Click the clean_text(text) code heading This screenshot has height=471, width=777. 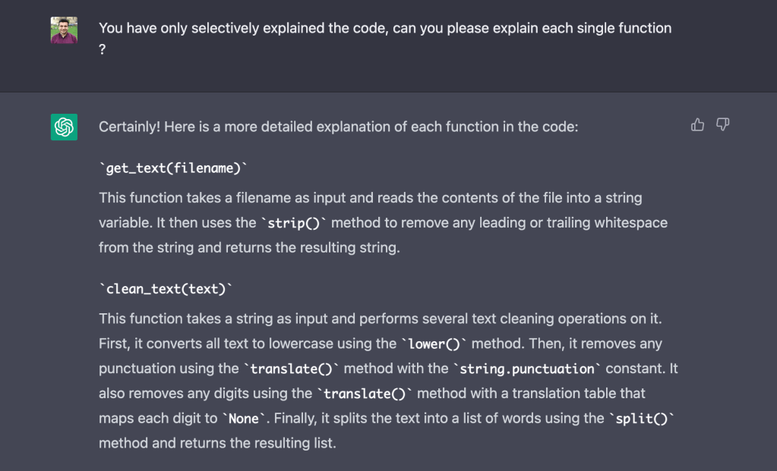(166, 289)
